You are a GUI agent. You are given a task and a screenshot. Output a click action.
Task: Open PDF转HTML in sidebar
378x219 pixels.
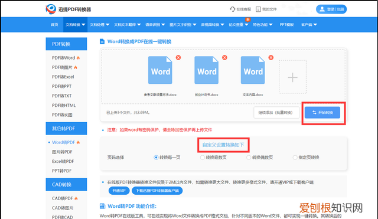(x=64, y=105)
